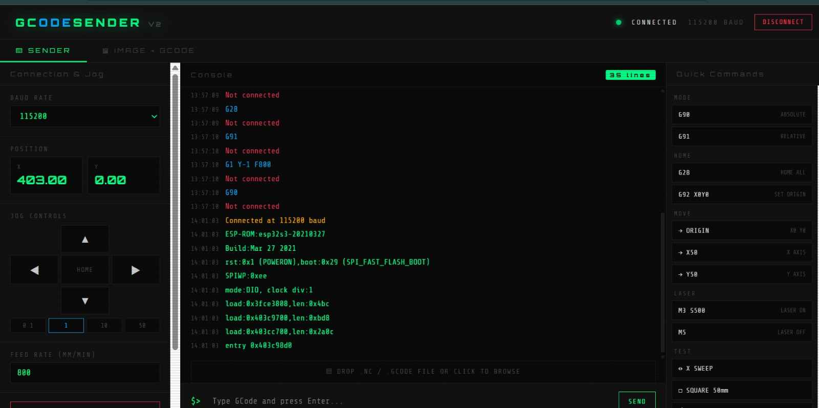This screenshot has width=819, height=408.
Task: Select the 50 jog step size
Action: 142,326
